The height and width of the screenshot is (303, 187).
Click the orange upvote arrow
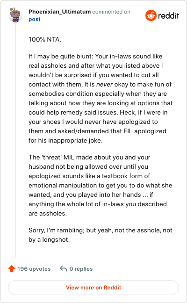tap(12, 269)
